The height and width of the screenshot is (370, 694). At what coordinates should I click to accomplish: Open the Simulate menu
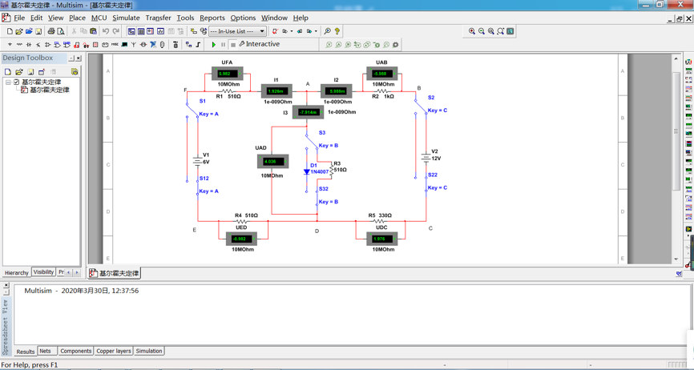click(x=126, y=18)
